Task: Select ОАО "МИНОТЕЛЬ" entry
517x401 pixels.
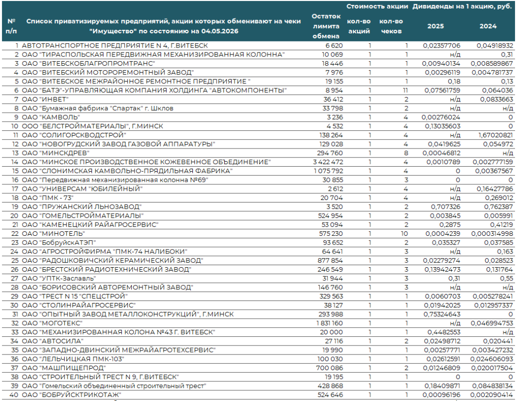Action: [x=53, y=233]
